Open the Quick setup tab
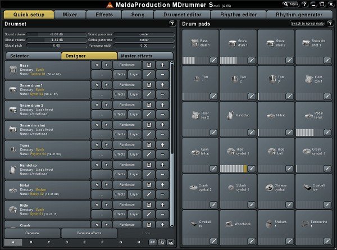 tap(29, 15)
